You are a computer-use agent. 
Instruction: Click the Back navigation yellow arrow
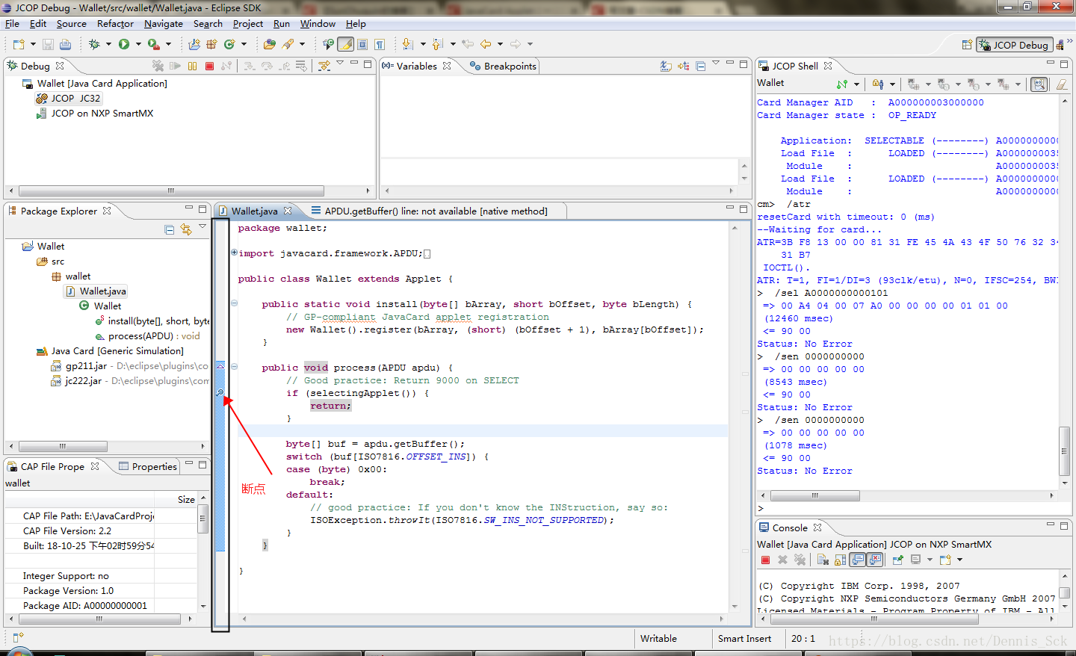[x=486, y=44]
